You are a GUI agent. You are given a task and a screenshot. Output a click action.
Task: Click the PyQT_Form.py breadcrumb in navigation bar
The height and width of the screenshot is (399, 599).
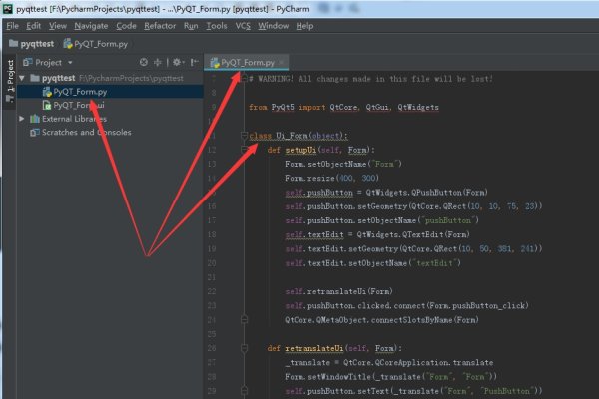96,44
